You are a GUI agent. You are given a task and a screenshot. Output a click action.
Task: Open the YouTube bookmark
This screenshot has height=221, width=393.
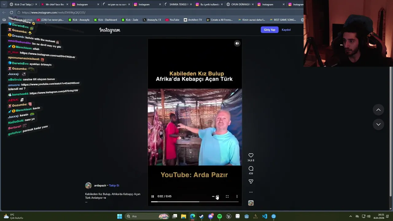coord(172,20)
